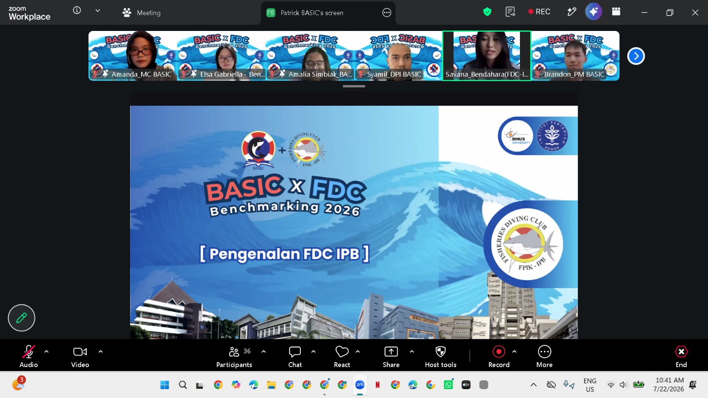Expand the participants options arrow

[264, 352]
